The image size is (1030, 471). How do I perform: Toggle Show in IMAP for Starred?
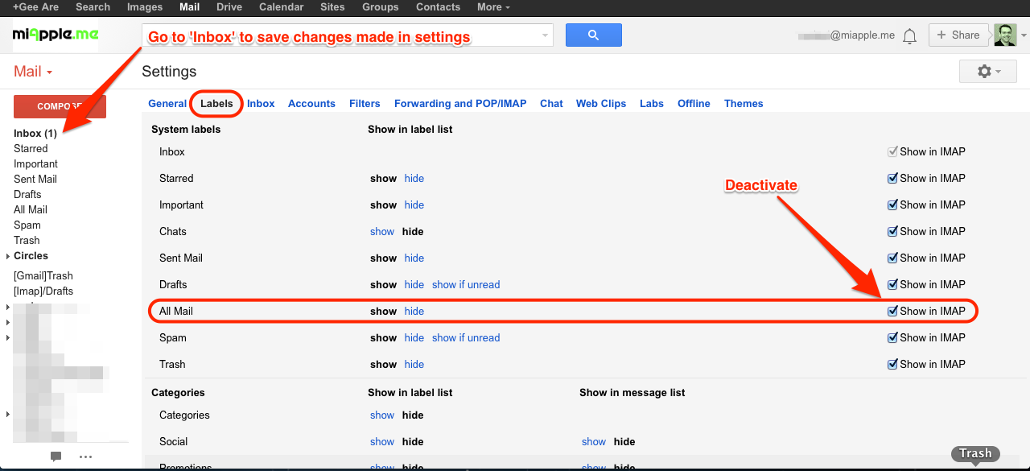pos(892,179)
